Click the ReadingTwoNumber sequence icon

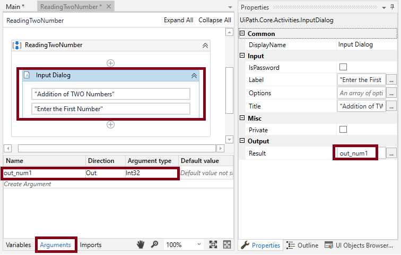point(17,45)
